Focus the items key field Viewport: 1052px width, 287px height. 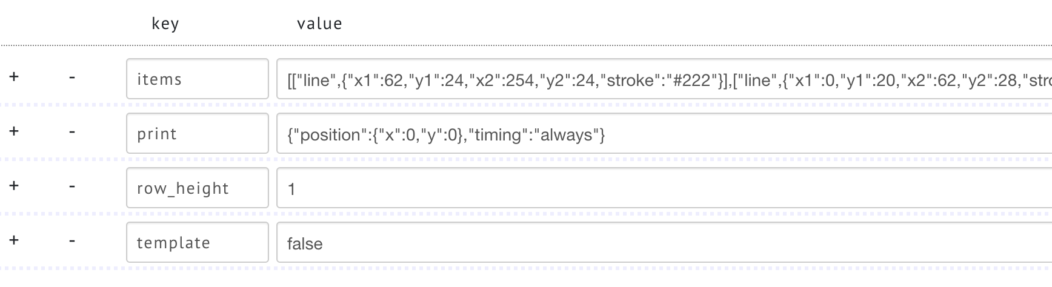(x=198, y=79)
